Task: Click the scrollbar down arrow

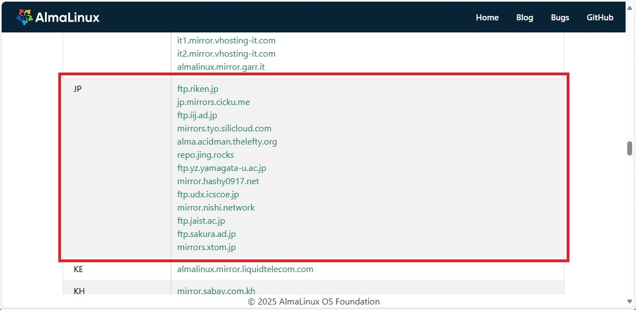Action: point(629,301)
